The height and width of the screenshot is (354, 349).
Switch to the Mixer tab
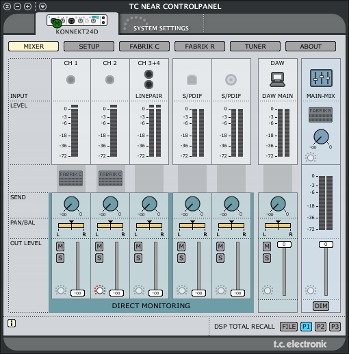tap(34, 47)
